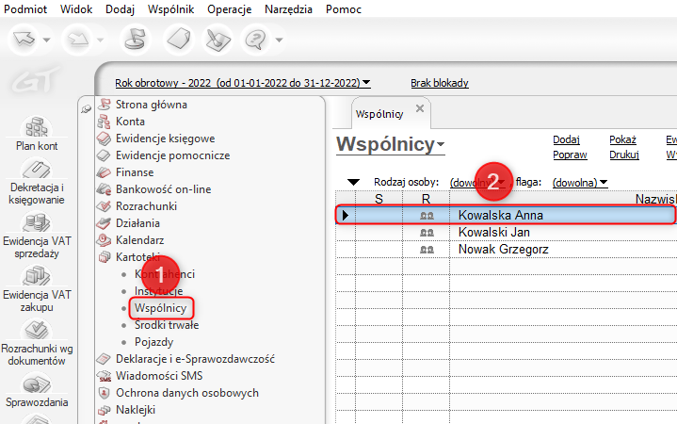Open Środki trwałe under Kartoteki

tap(167, 325)
